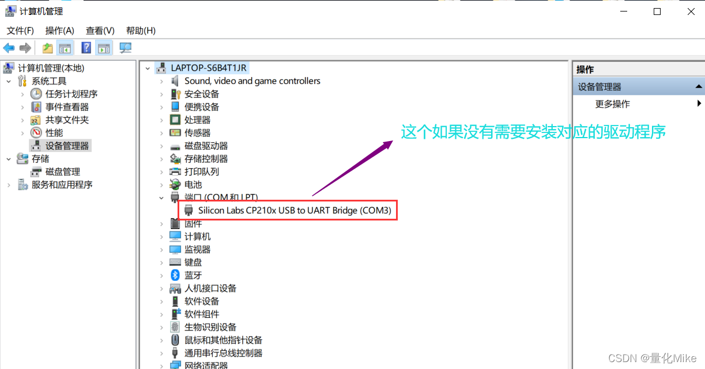Select the 电池 battery icon

175,185
